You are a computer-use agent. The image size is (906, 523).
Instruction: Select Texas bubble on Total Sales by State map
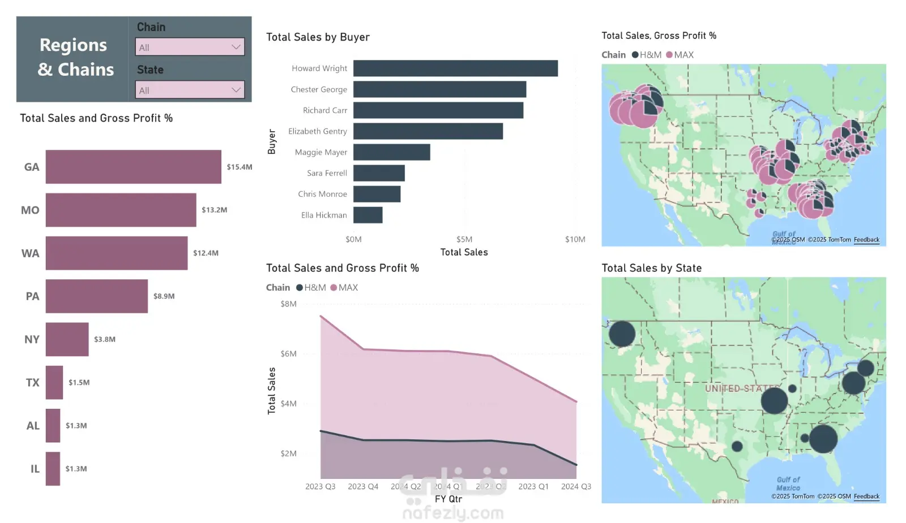tap(737, 446)
